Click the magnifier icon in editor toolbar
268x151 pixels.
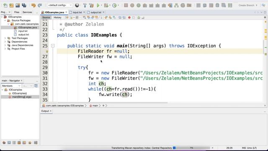click(x=84, y=18)
